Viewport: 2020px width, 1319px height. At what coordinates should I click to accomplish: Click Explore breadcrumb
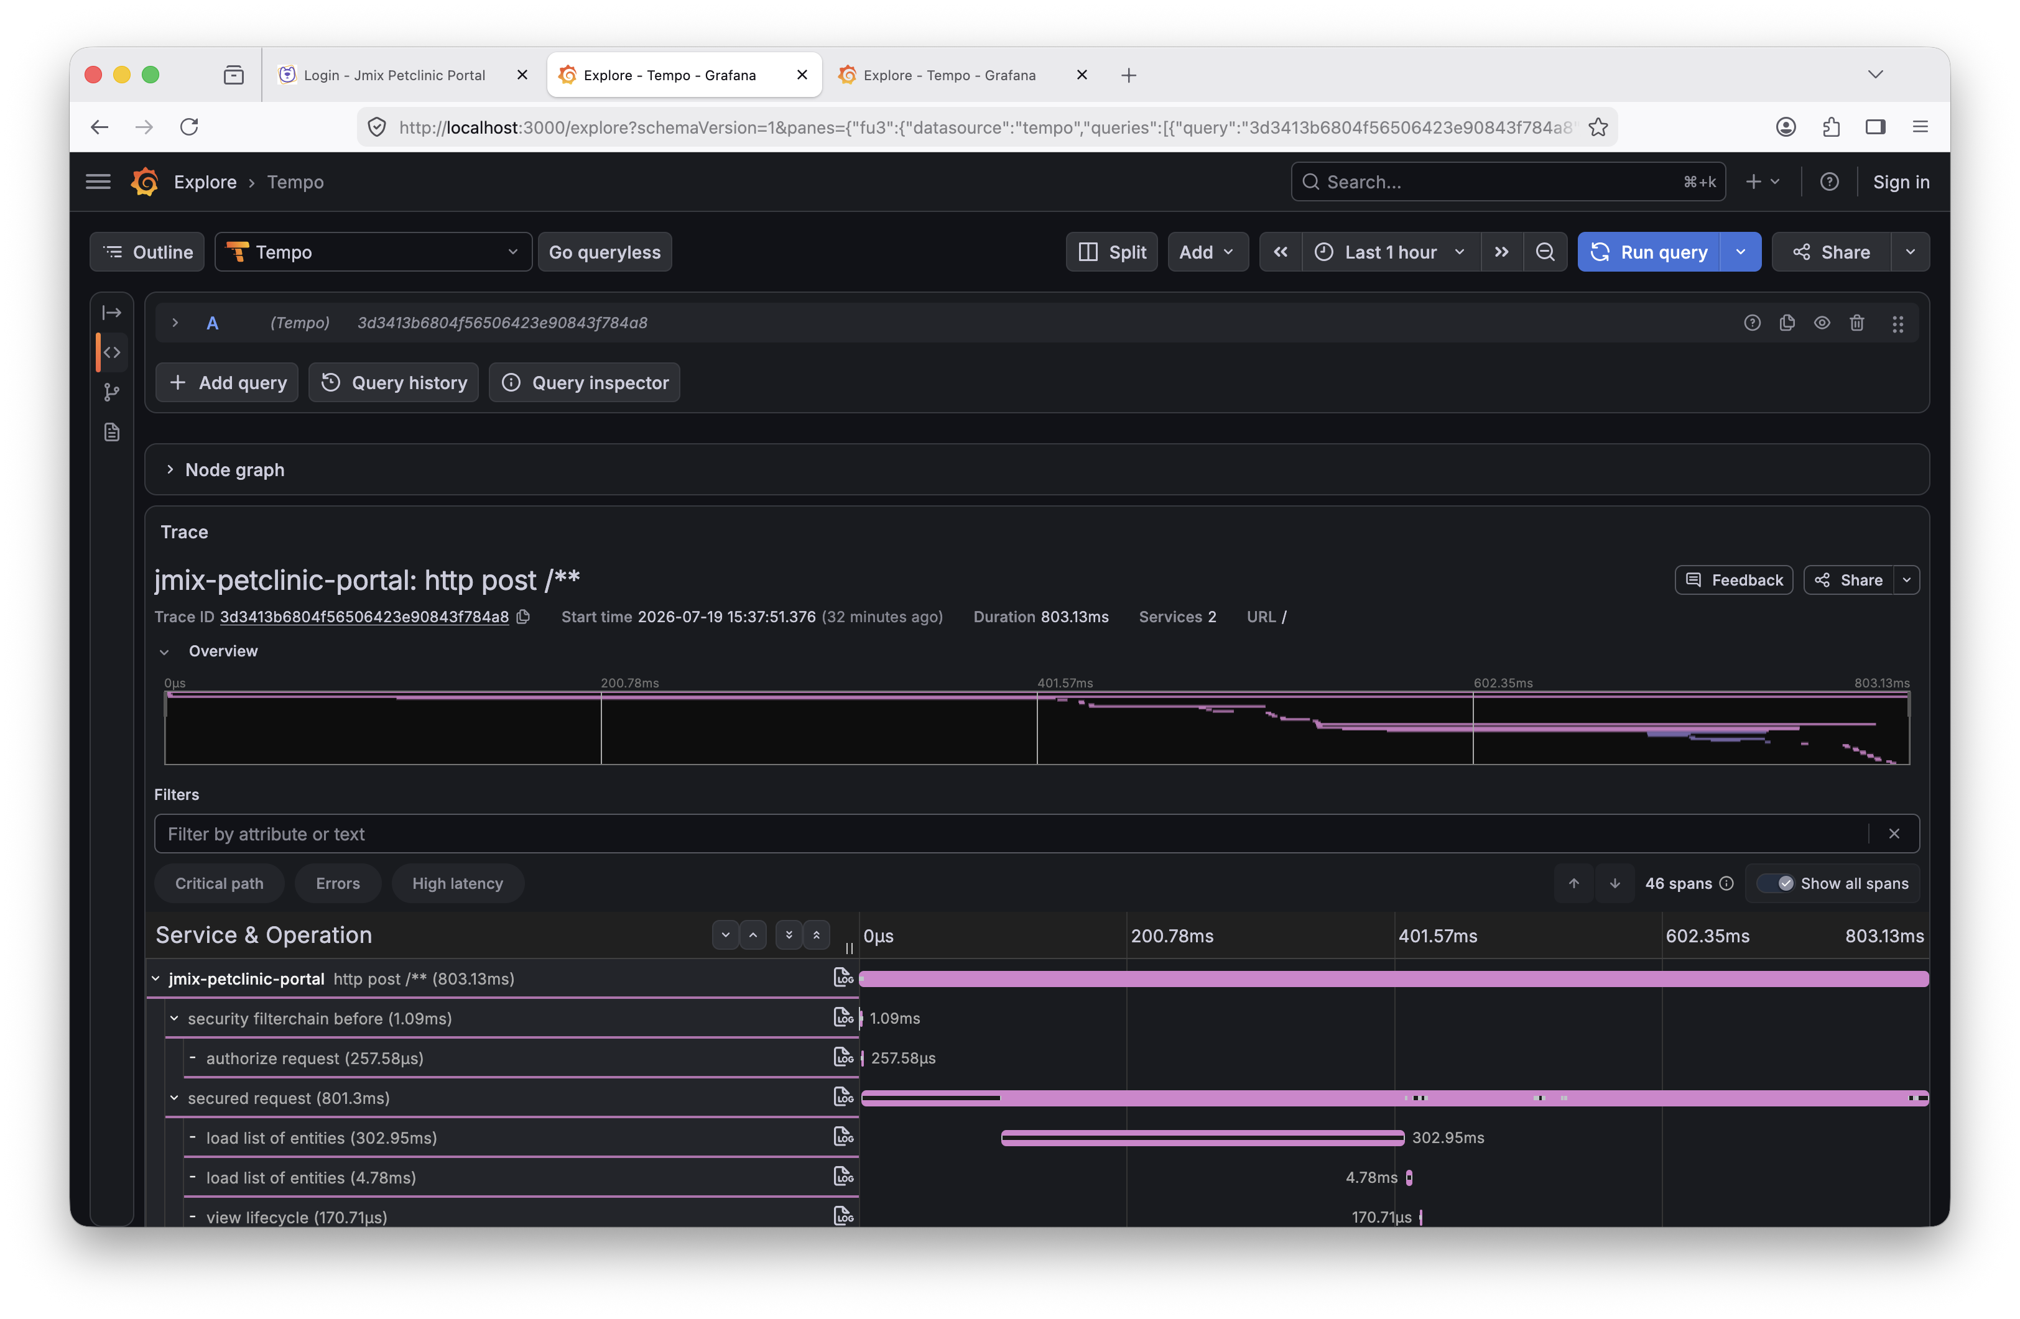(205, 182)
